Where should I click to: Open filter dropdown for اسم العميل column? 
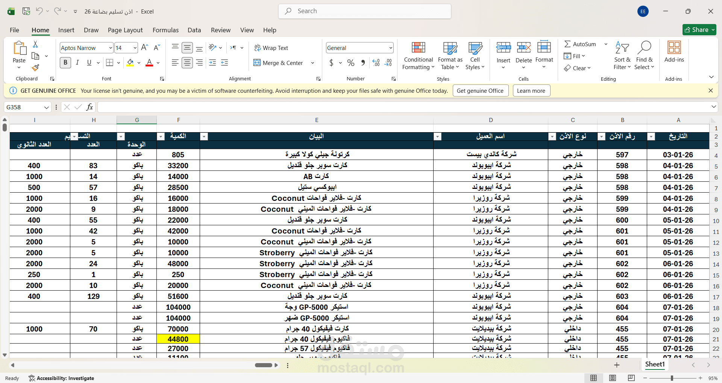click(x=437, y=137)
